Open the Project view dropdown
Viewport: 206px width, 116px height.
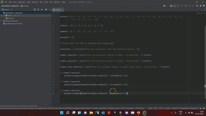[7, 10]
